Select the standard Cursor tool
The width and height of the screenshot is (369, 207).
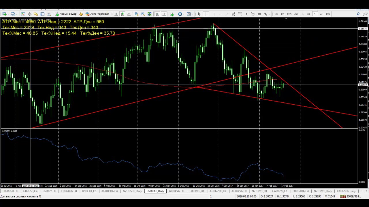[x=199, y=14]
